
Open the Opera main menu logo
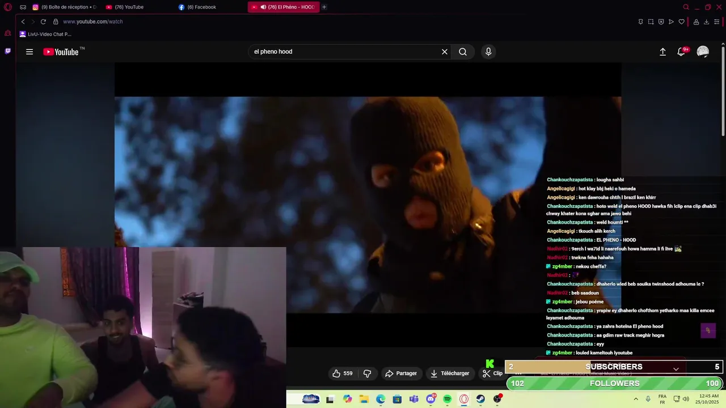8,7
